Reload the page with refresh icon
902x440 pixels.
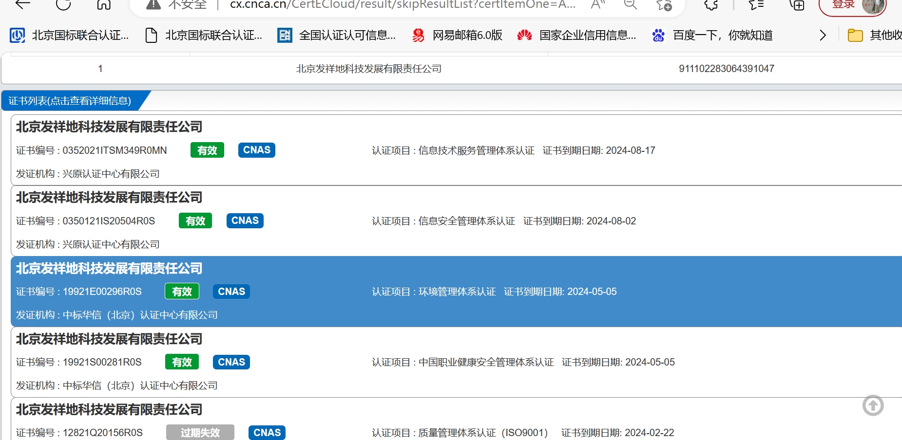tap(63, 4)
